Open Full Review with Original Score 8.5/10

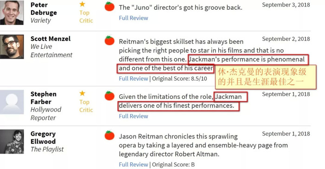134,78
